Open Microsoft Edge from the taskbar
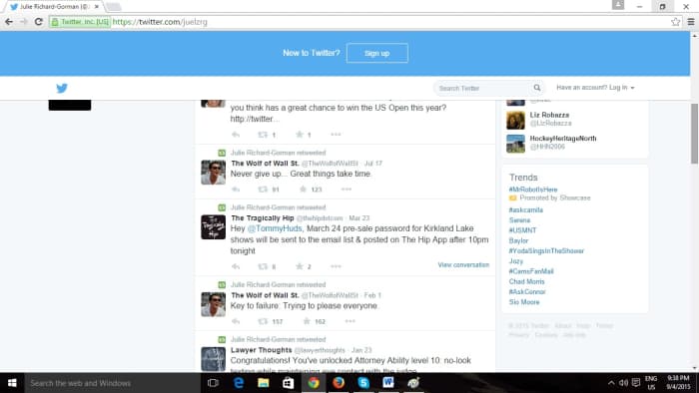Image resolution: width=699 pixels, height=393 pixels. [x=239, y=383]
